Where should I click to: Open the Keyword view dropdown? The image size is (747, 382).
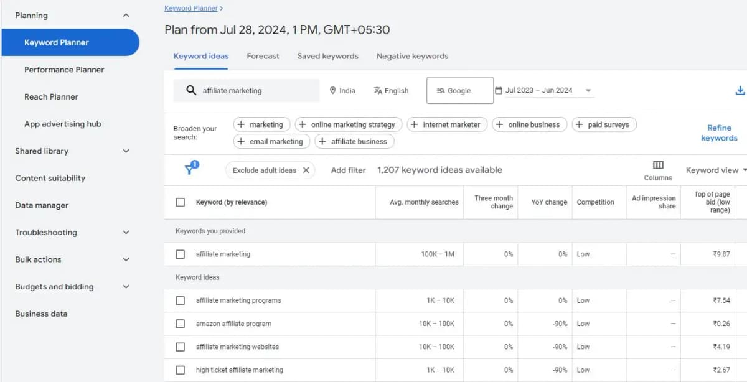[716, 170]
